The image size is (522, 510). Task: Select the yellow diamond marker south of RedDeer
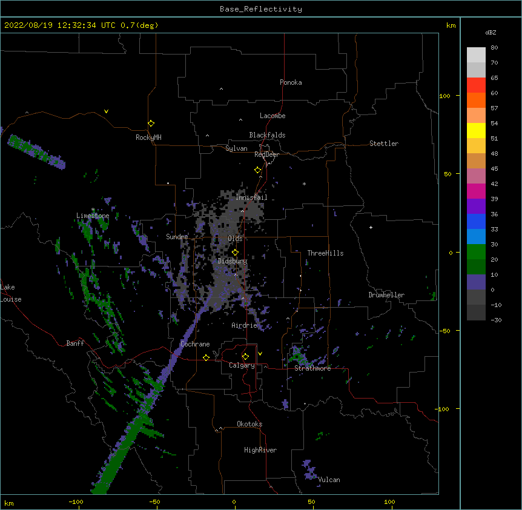click(x=258, y=170)
